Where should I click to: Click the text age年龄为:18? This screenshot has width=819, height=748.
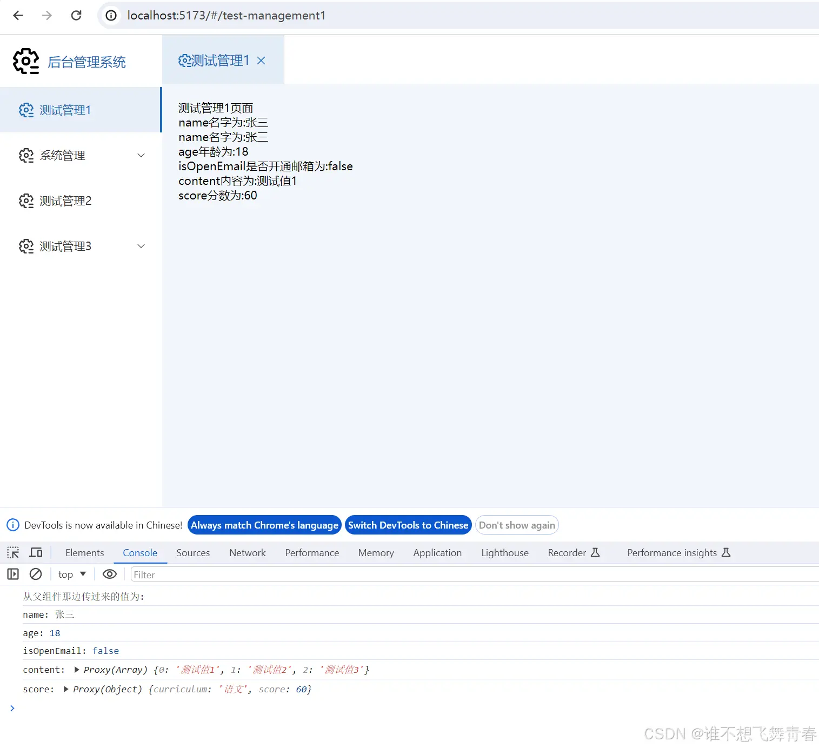[x=214, y=152]
